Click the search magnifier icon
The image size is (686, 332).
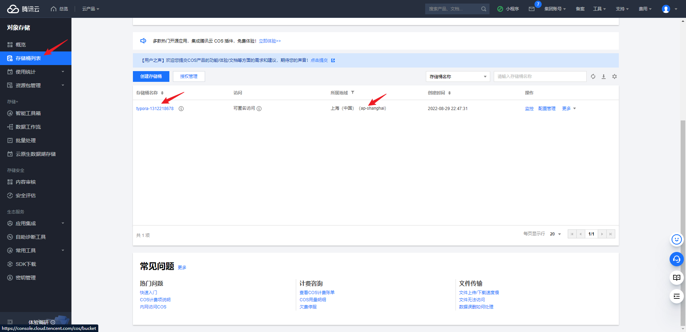pyautogui.click(x=484, y=9)
